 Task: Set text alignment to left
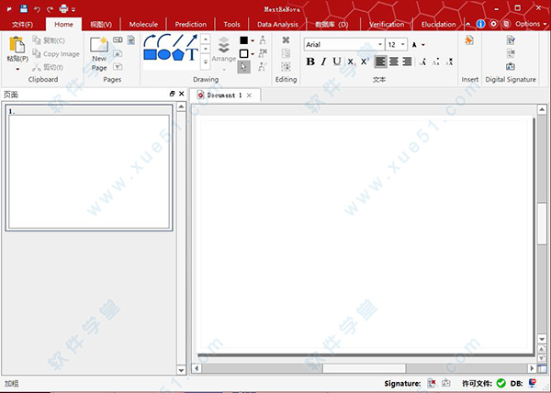tap(380, 62)
